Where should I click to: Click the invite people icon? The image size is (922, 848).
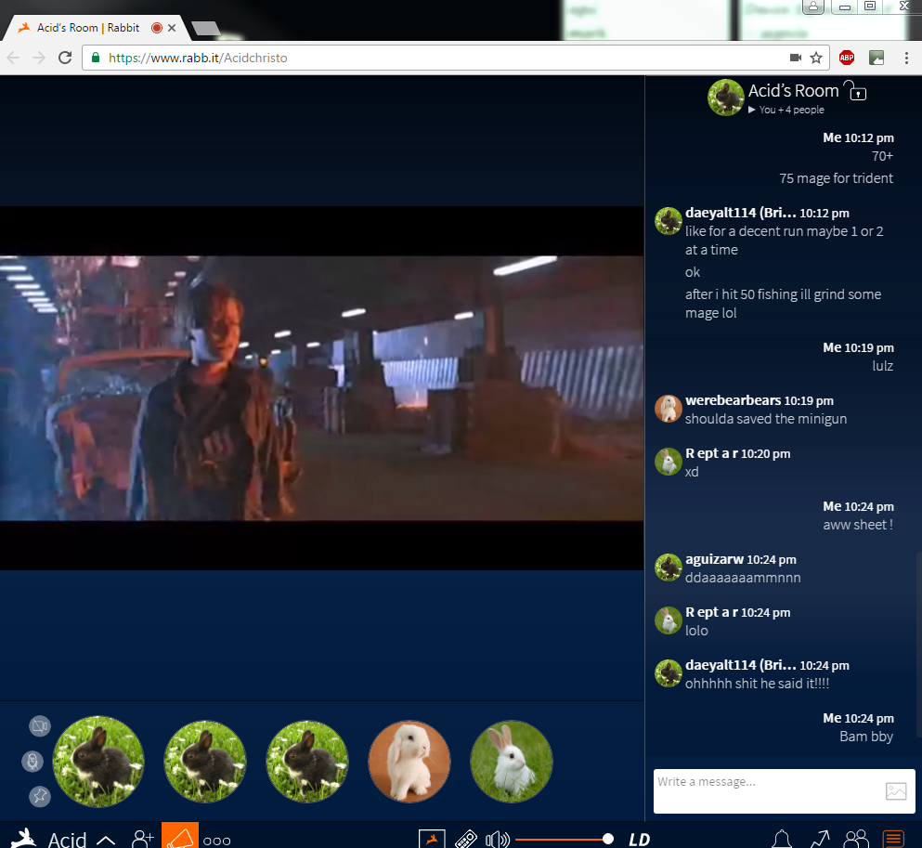(x=143, y=839)
